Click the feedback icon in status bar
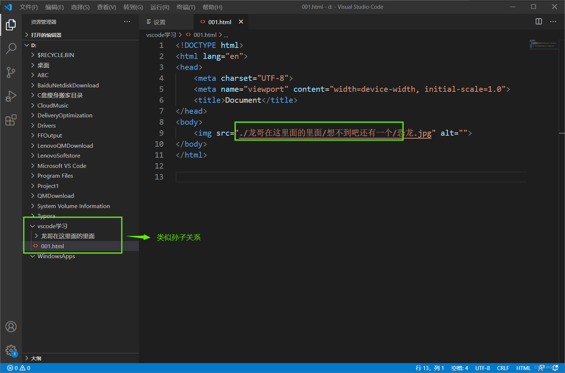 (540, 368)
